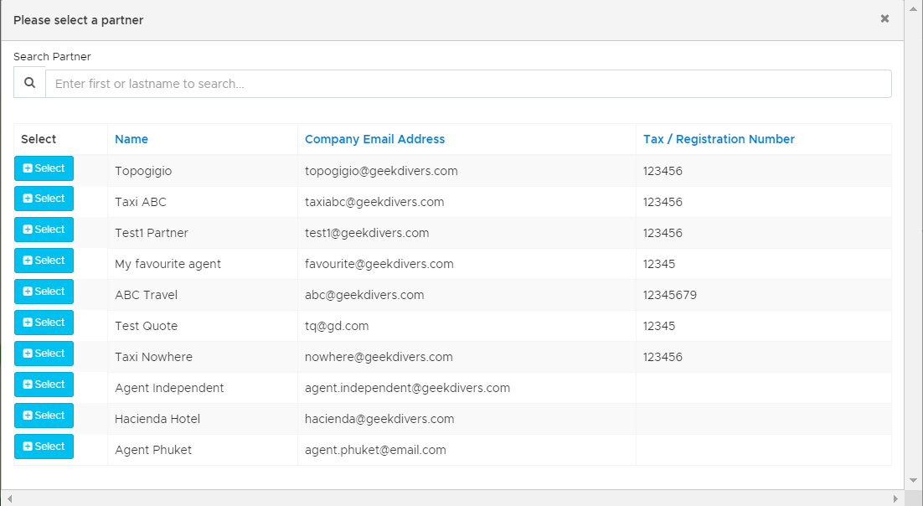Select the Taxi ABC partner
Image resolution: width=923 pixels, height=506 pixels.
point(44,199)
